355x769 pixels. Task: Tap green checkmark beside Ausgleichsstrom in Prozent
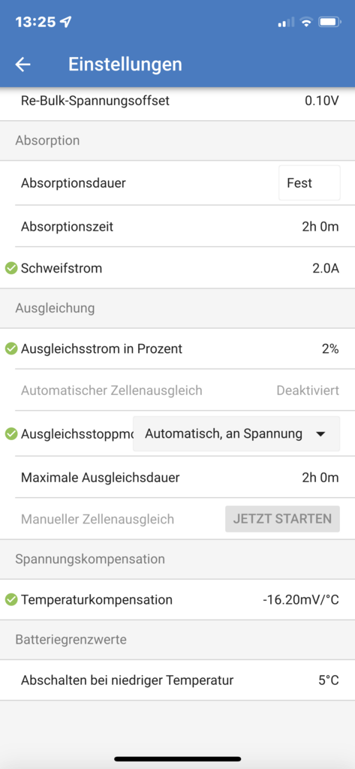point(11,348)
